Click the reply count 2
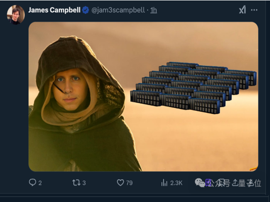 pos(40,183)
